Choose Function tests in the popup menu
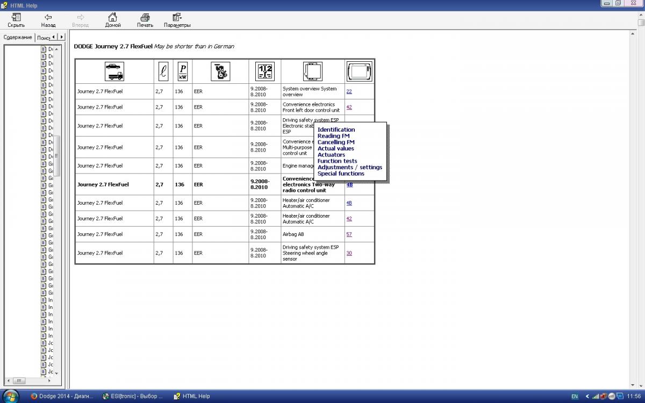The height and width of the screenshot is (403, 645). pyautogui.click(x=337, y=161)
